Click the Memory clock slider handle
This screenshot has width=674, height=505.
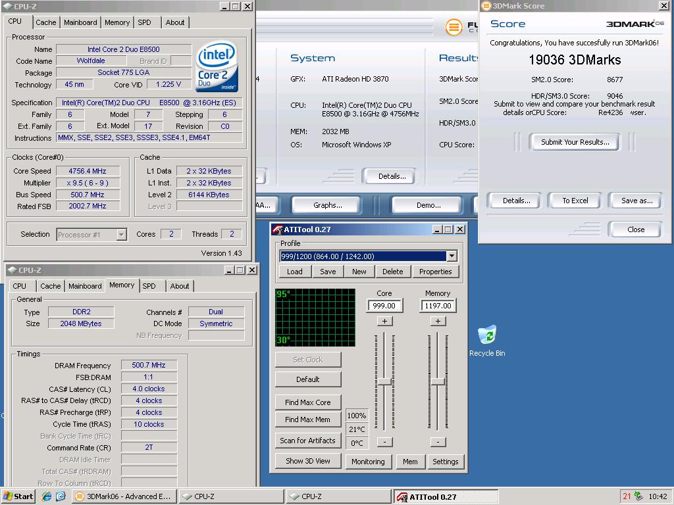tap(438, 381)
